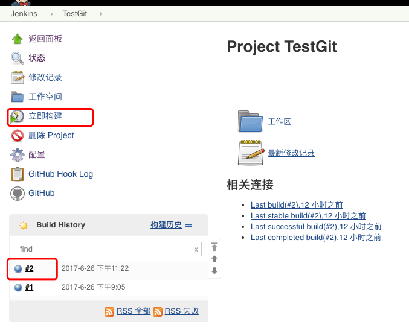The width and height of the screenshot is (409, 336).
Task: Click the 2017-6-26 下午11:22 timestamp
Action: tap(95, 268)
